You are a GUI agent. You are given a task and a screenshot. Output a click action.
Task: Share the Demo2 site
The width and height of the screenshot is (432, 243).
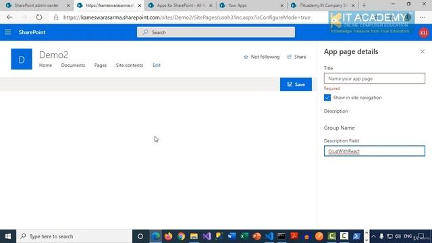[x=296, y=57]
